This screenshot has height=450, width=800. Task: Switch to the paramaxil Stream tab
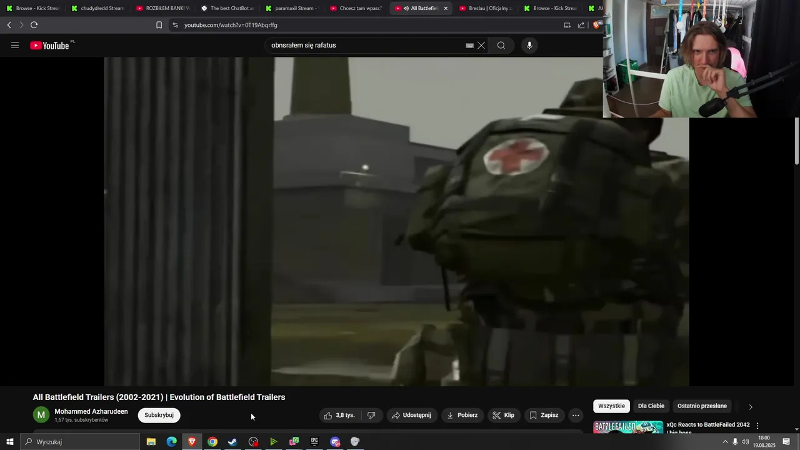click(x=293, y=8)
